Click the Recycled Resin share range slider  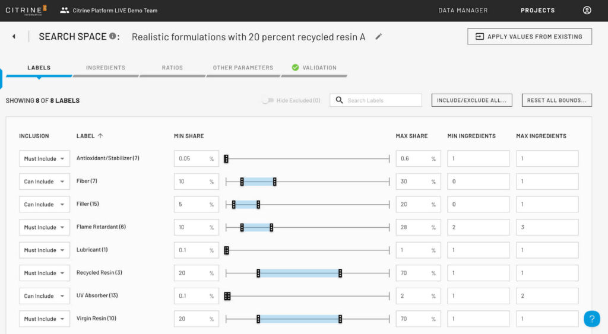[x=308, y=273]
